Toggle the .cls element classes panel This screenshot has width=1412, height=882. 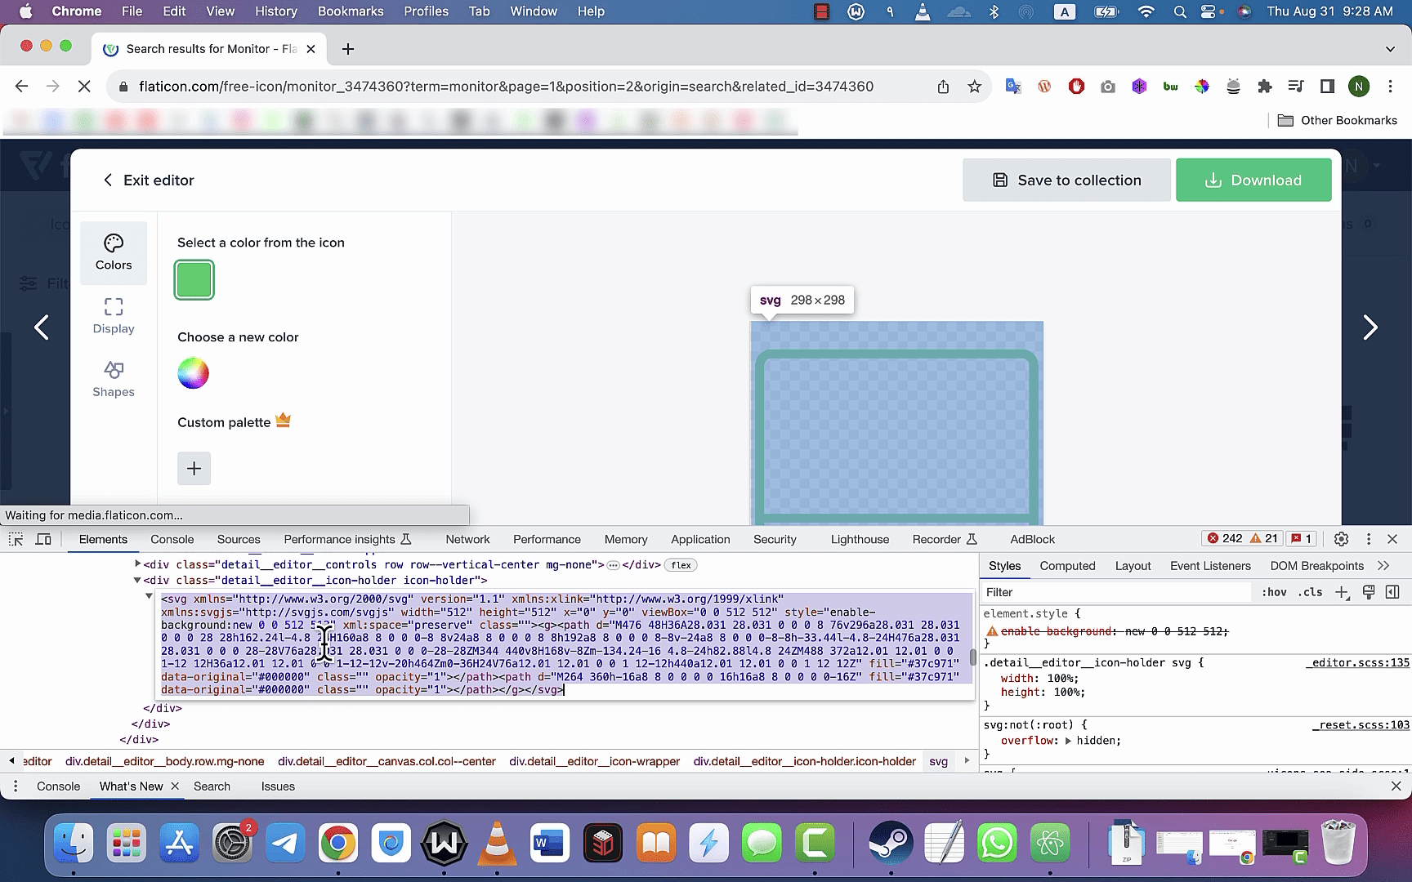[x=1310, y=593]
